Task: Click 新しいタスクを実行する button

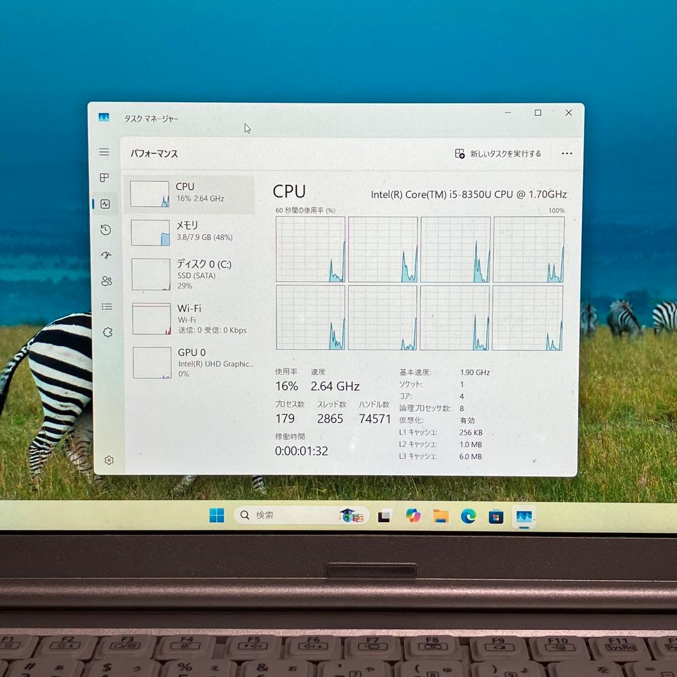Action: [498, 154]
